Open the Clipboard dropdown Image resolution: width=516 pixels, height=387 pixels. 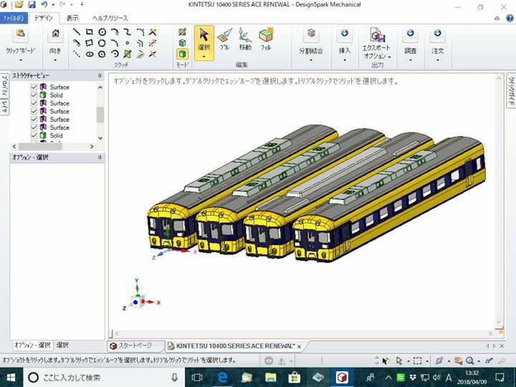[21, 60]
